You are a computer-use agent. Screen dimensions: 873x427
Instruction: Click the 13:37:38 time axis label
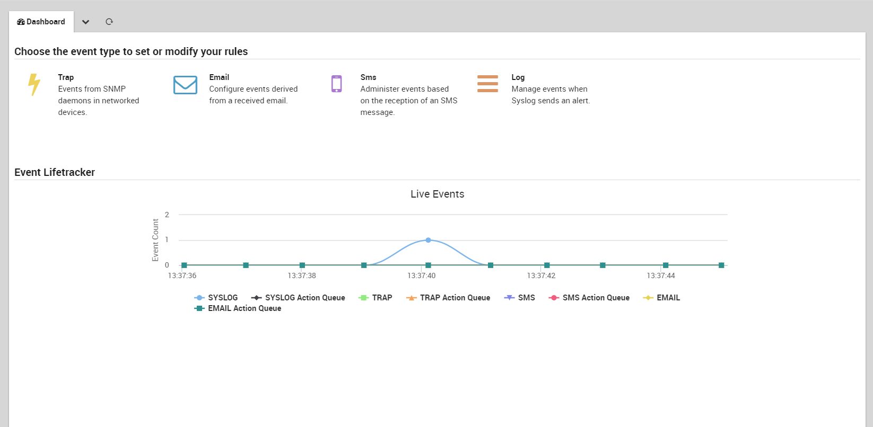click(x=302, y=275)
